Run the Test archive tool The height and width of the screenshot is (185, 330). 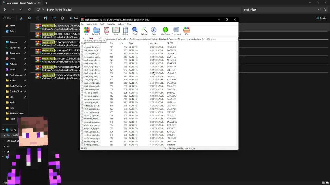click(106, 31)
